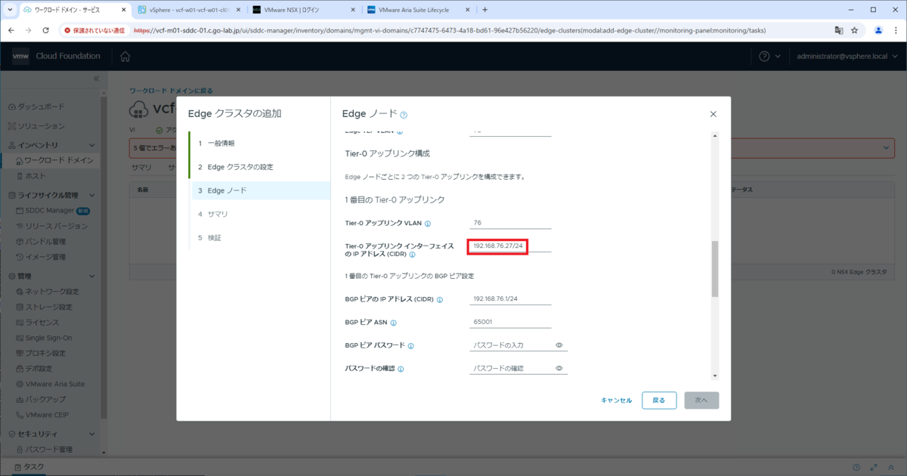
Task: Switch to VMware Aria Suite Lifecycle browser tab
Action: coord(417,10)
